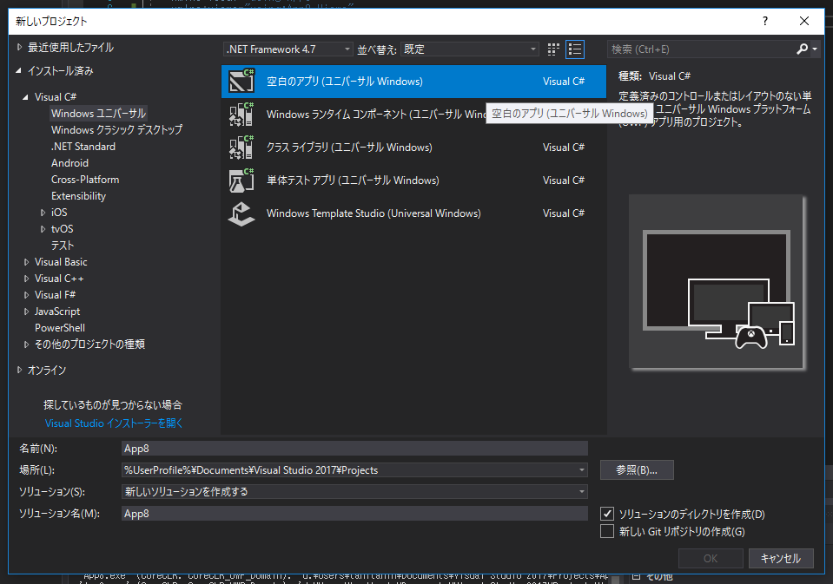Click the help question mark icon
The width and height of the screenshot is (833, 584).
coord(765,21)
